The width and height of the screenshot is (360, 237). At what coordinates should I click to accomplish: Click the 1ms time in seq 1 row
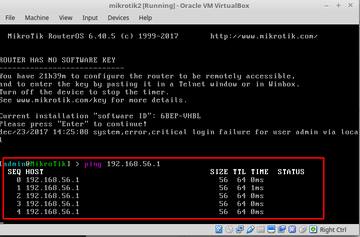point(257,188)
